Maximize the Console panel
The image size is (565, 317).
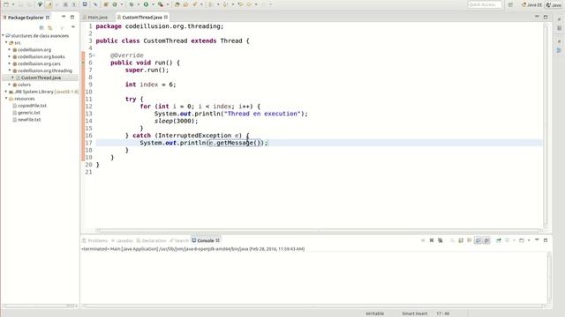click(546, 240)
